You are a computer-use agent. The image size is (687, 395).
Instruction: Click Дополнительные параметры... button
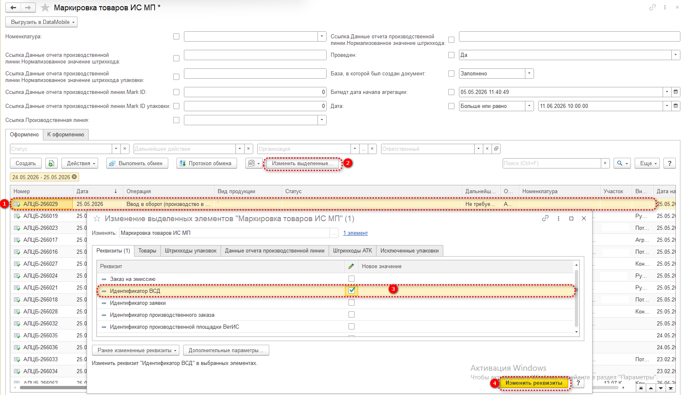pyautogui.click(x=226, y=351)
